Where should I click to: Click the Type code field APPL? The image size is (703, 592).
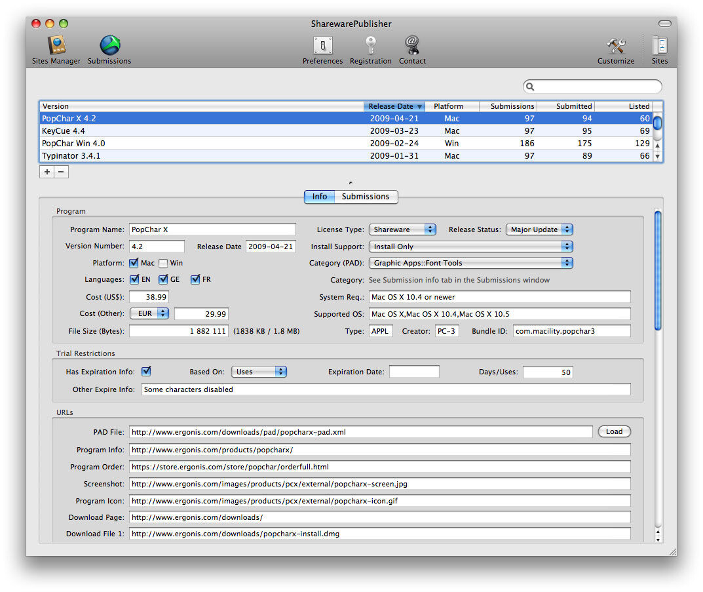tap(381, 331)
